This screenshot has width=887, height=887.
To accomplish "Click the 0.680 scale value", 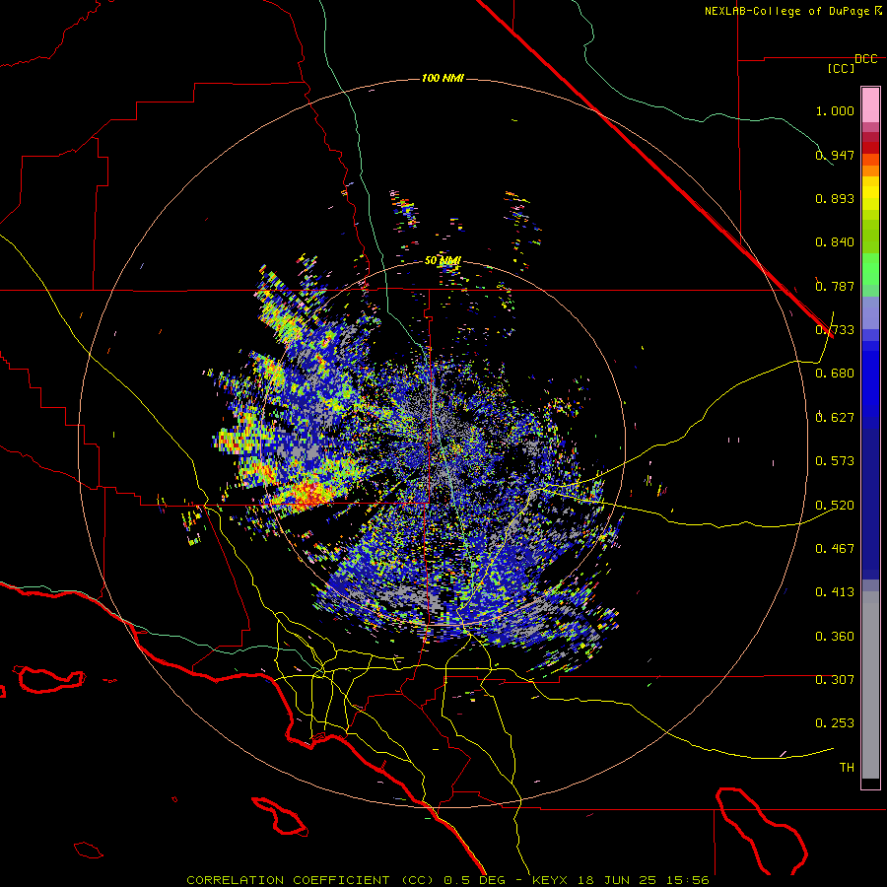I will click(x=835, y=374).
